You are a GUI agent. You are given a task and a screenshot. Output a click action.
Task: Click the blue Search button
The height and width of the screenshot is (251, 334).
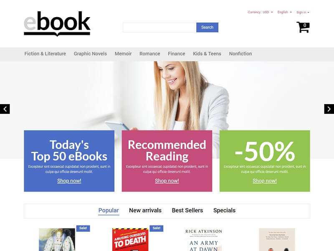tap(207, 27)
